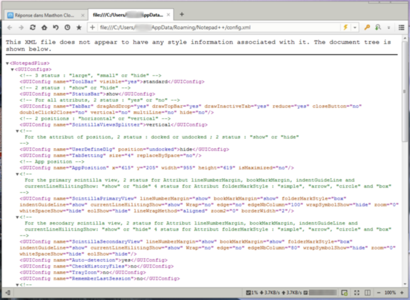Collapse the last comment node at the bottom

click(17, 285)
